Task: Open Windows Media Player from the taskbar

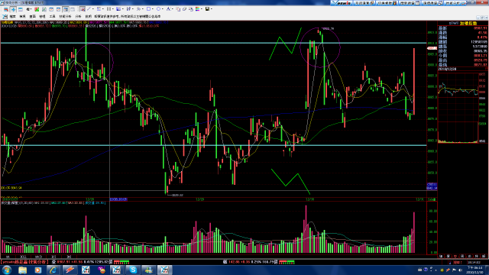Action: (37, 270)
